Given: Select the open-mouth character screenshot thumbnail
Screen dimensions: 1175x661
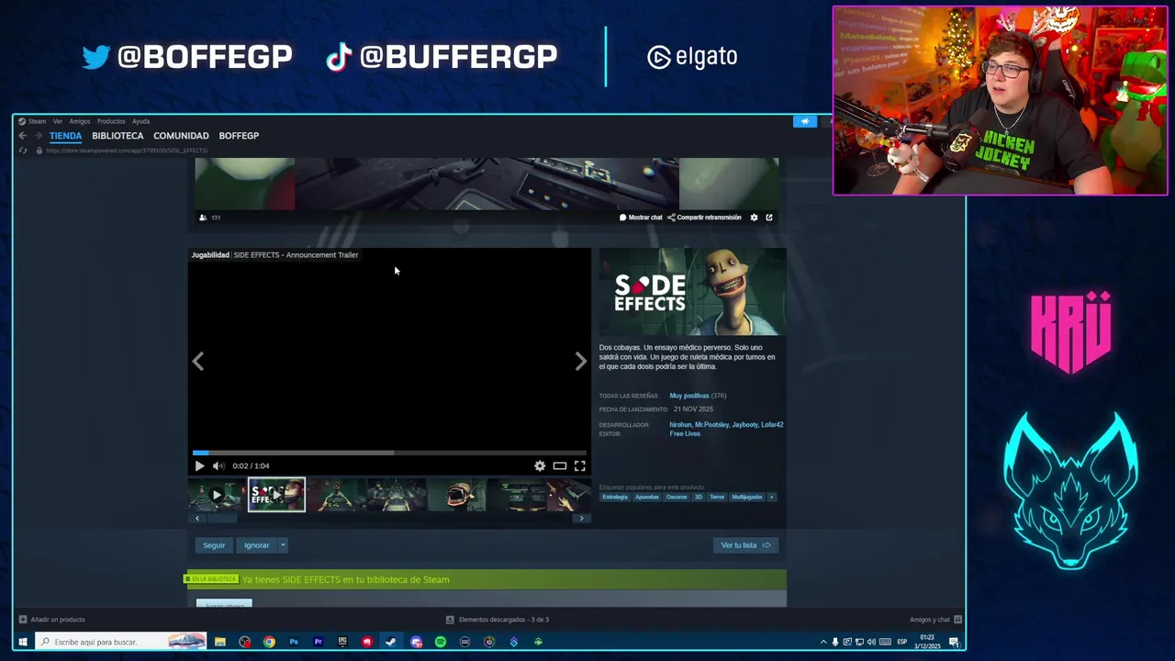Looking at the screenshot, I should [456, 495].
